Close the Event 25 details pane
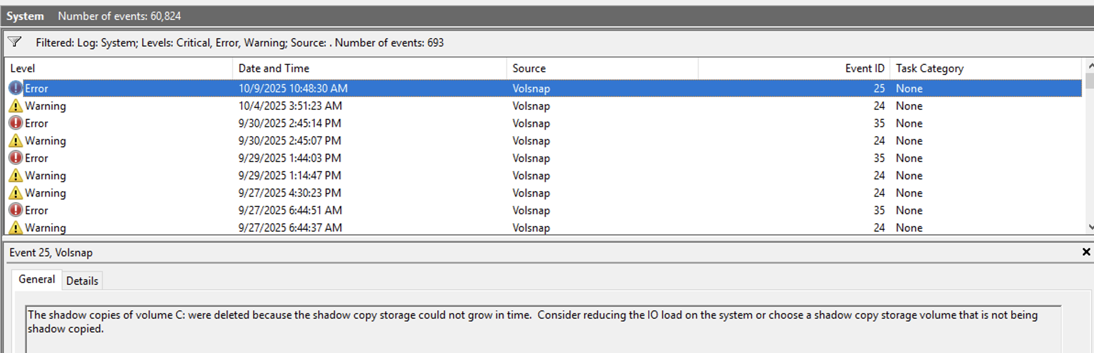This screenshot has height=353, width=1094. [x=1086, y=252]
